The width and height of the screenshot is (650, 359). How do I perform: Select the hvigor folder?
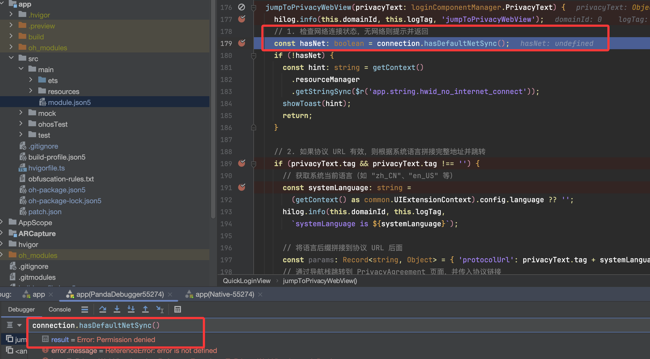pos(28,245)
